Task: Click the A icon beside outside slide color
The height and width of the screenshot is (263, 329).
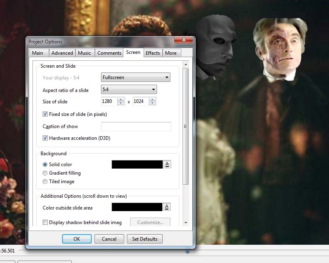Action: (167, 207)
